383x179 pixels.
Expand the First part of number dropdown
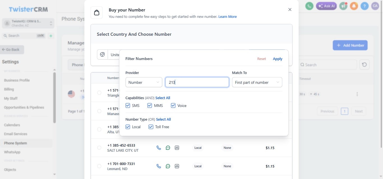257,82
